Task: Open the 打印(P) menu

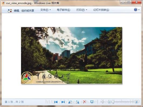Action: point(80,10)
